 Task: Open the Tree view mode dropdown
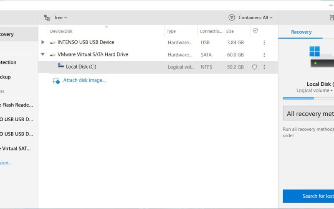pos(60,18)
